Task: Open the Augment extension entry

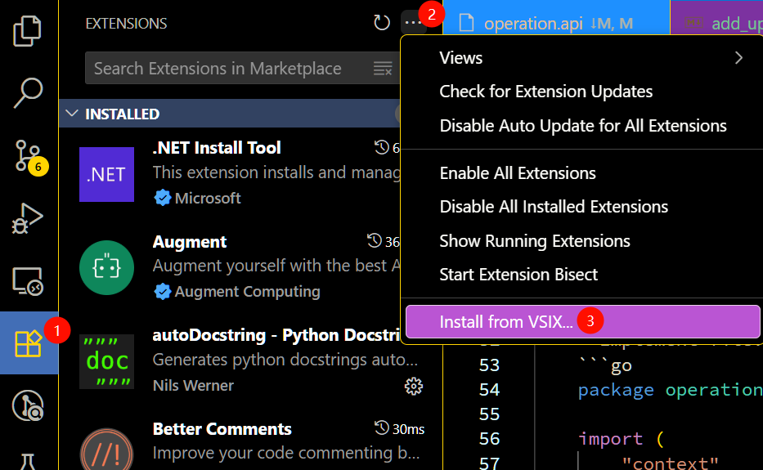Action: (245, 266)
